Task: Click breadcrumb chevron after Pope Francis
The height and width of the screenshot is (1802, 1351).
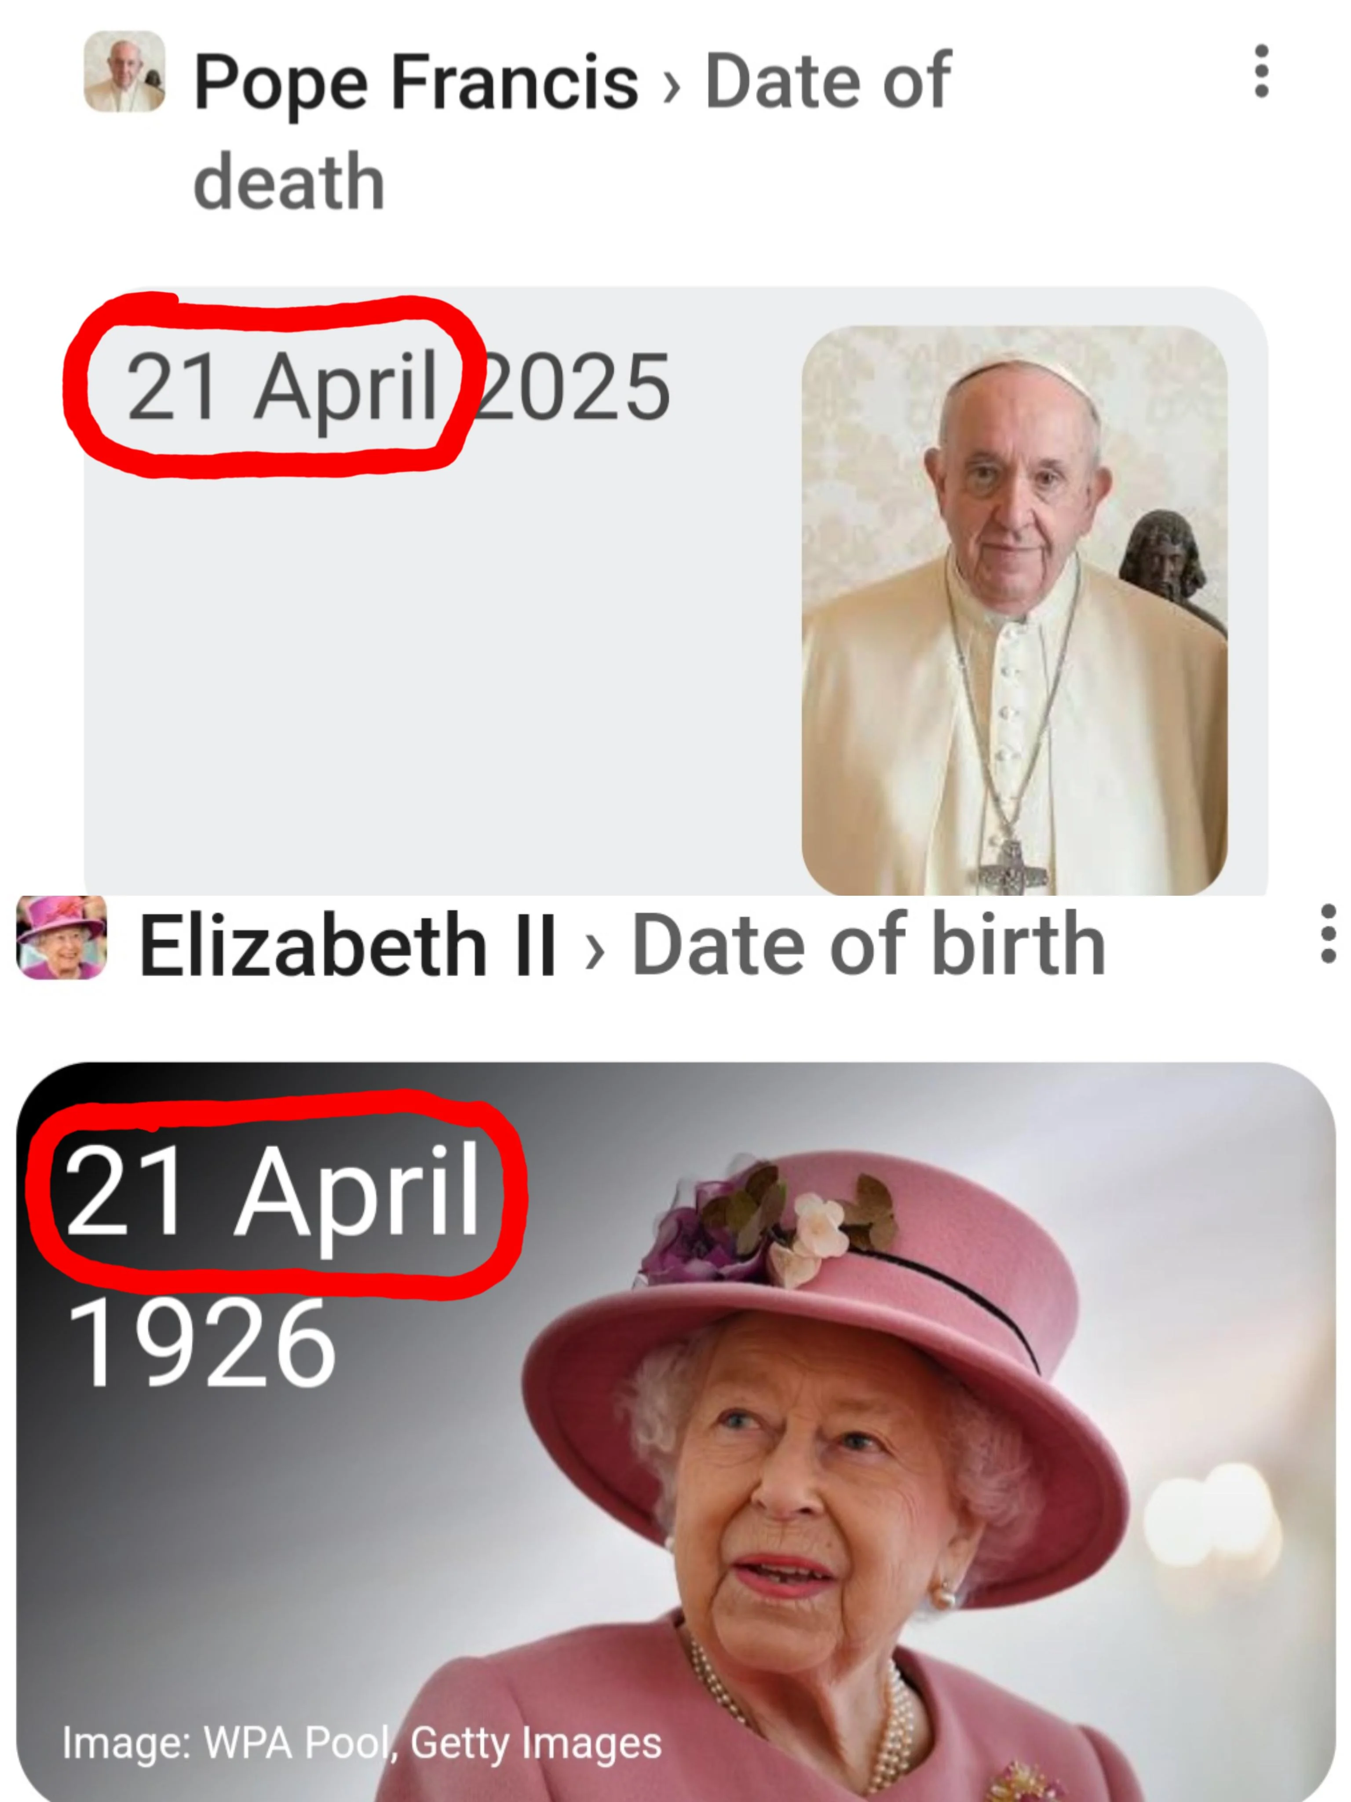Action: 670,87
